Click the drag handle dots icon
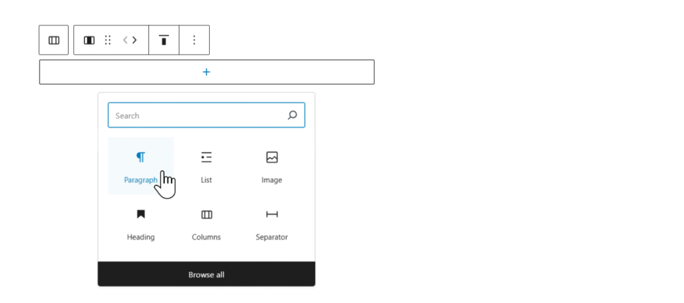 point(108,40)
